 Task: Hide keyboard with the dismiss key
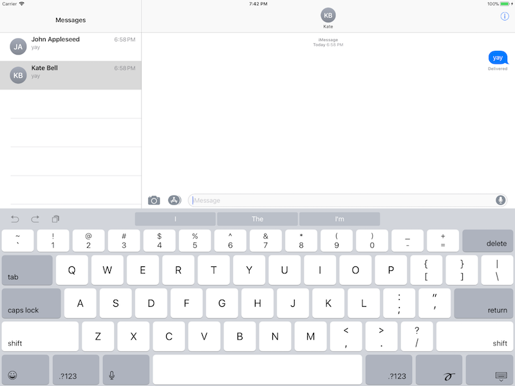[x=489, y=369]
